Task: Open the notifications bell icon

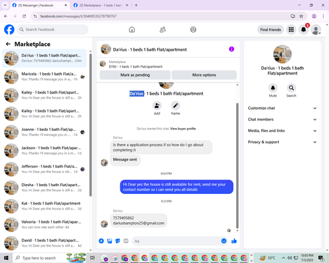Action: 303,30
